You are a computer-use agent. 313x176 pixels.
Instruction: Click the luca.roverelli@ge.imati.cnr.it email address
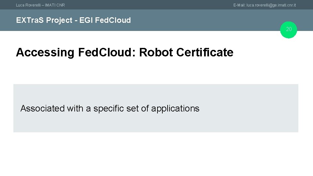[271, 5]
